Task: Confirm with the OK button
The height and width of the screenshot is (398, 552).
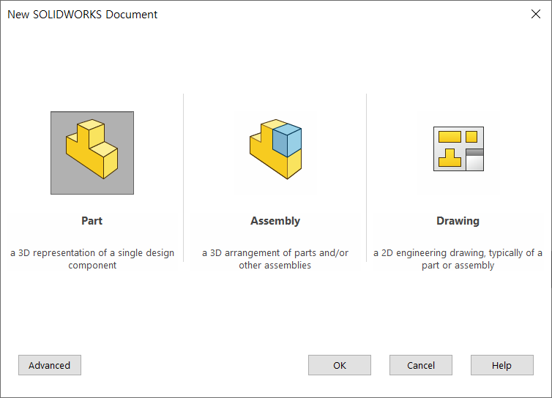Action: pos(340,365)
